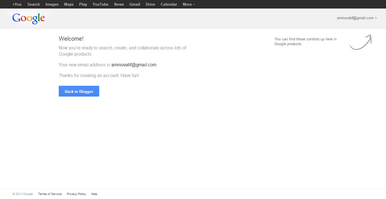Select News in the navigation bar
This screenshot has height=199, width=386.
point(119,4)
